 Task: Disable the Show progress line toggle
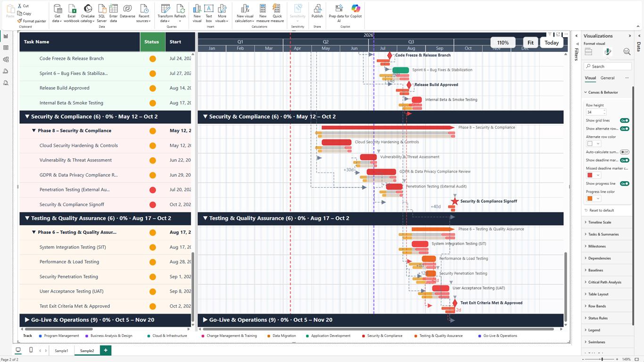coord(625,183)
